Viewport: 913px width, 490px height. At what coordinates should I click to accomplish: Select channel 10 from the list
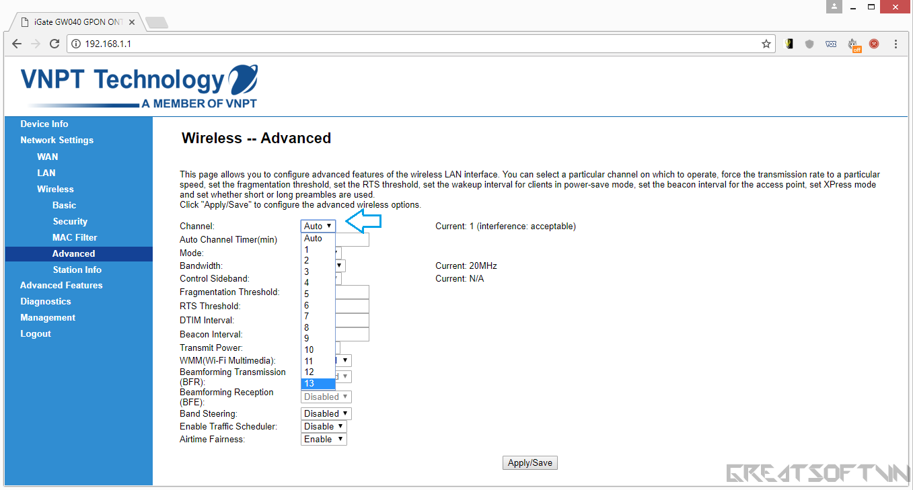318,350
